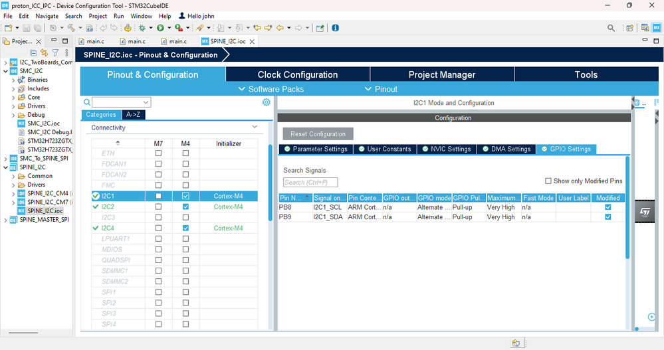Click the Collapse All icon in Project Explorer

33,53
